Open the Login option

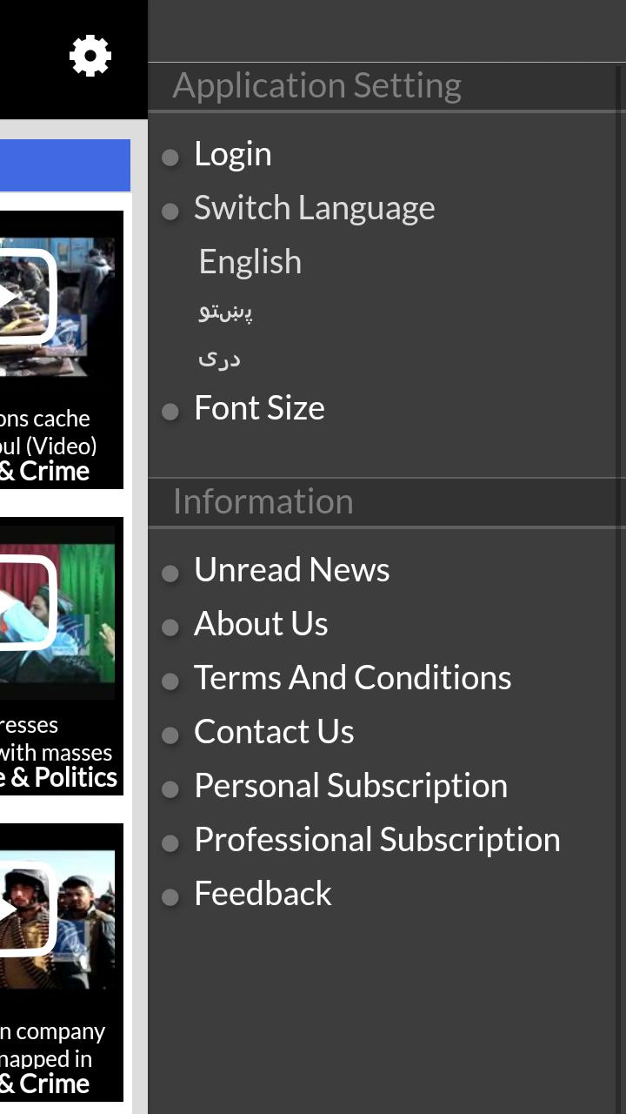232,154
